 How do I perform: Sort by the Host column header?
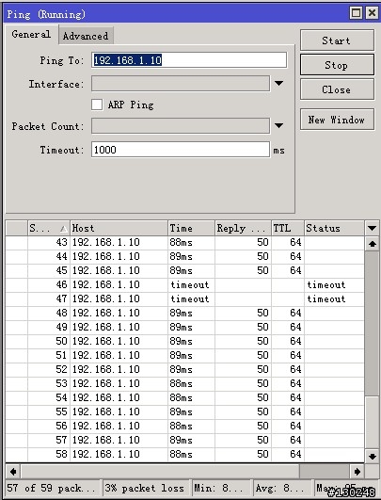(119, 228)
